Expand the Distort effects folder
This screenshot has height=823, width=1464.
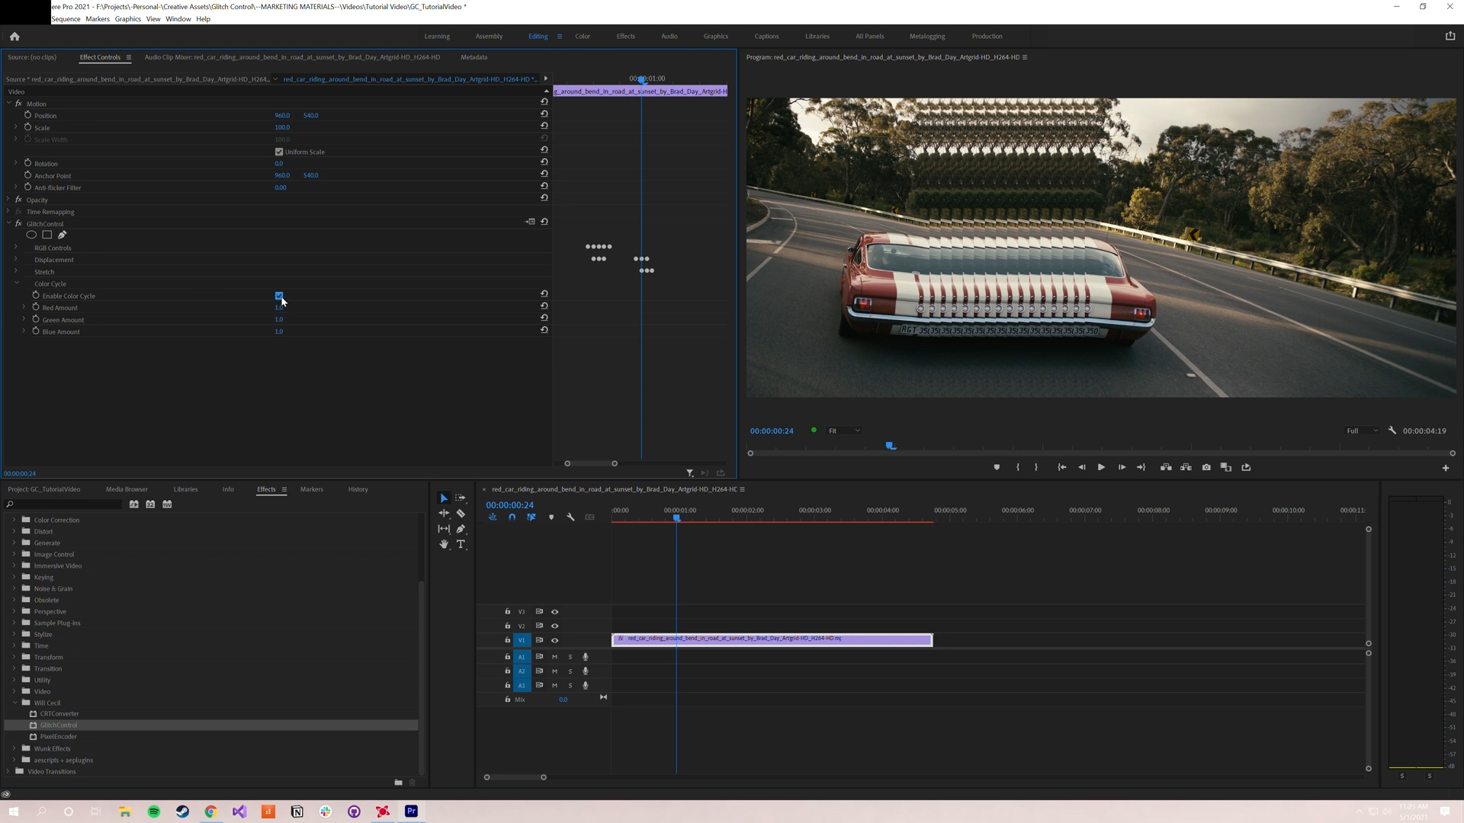pos(14,532)
